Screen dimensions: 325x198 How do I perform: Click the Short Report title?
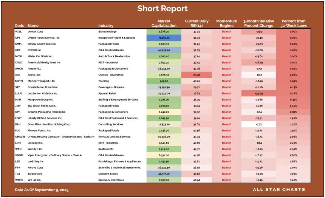pos(162,8)
